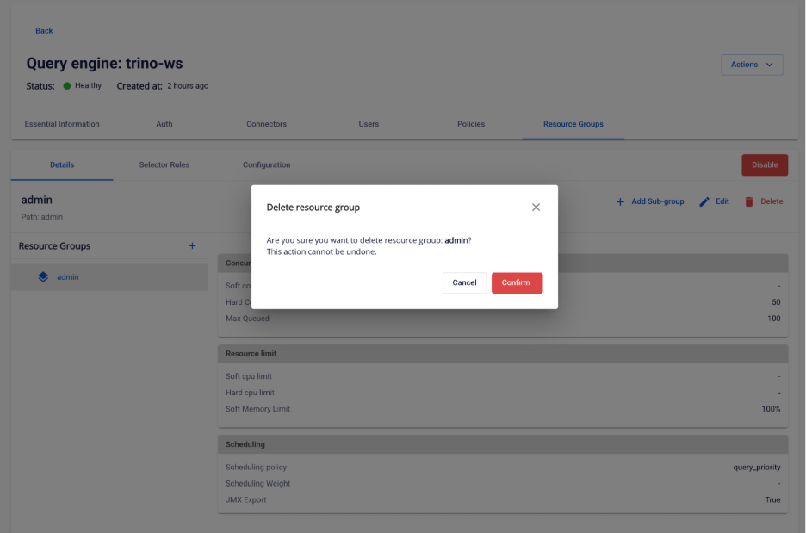This screenshot has height=533, width=806.
Task: Close the Delete resource group dialog
Action: (536, 208)
